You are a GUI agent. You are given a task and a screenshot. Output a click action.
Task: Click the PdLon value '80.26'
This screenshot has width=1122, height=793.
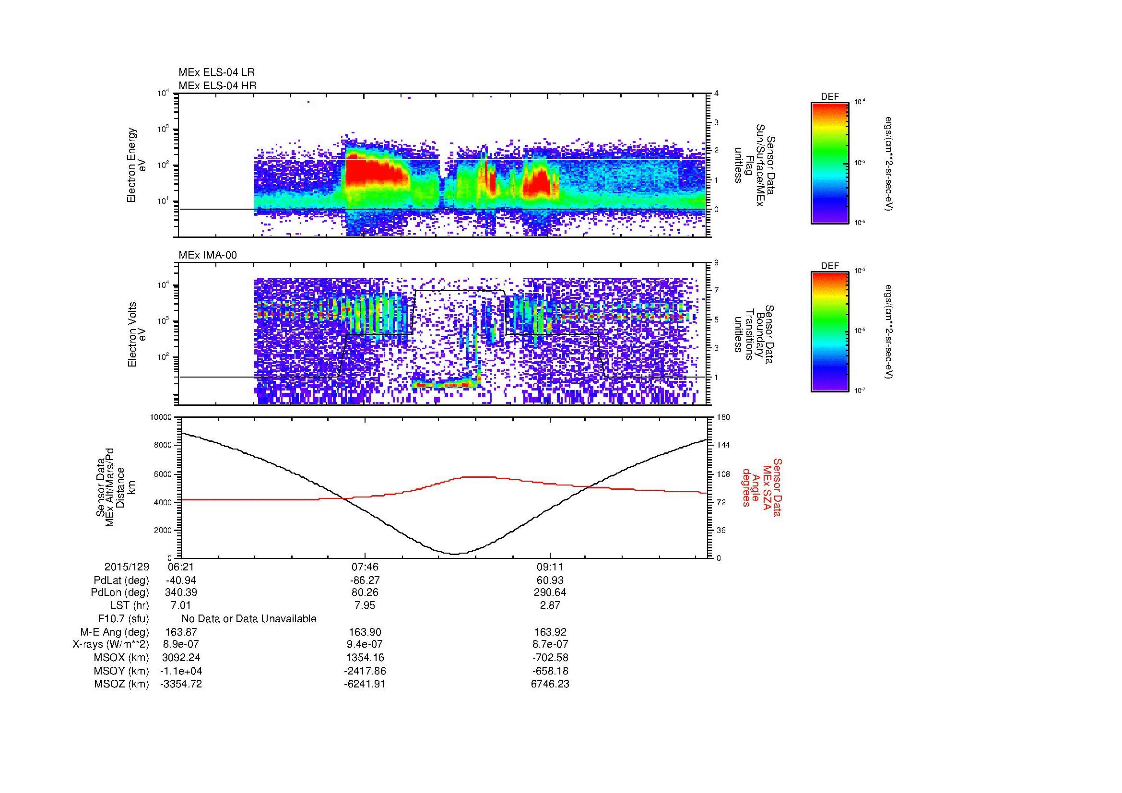(x=365, y=592)
